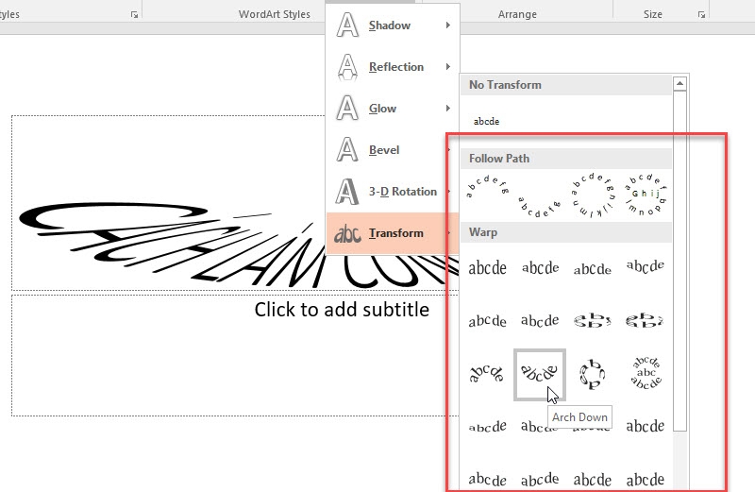Click the 'WordArt Styles' group label

(x=275, y=14)
